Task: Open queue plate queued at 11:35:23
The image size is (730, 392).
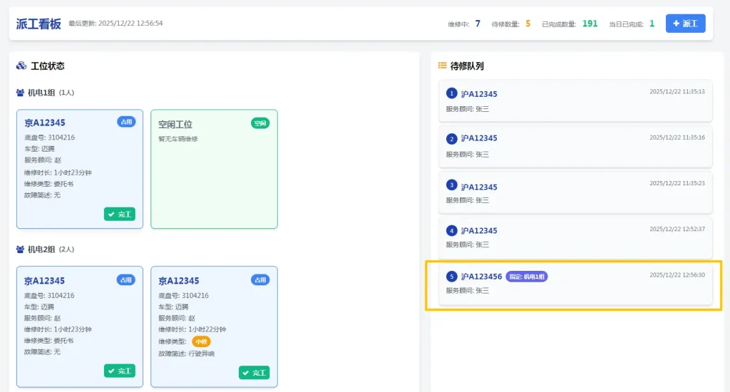Action: (479, 187)
